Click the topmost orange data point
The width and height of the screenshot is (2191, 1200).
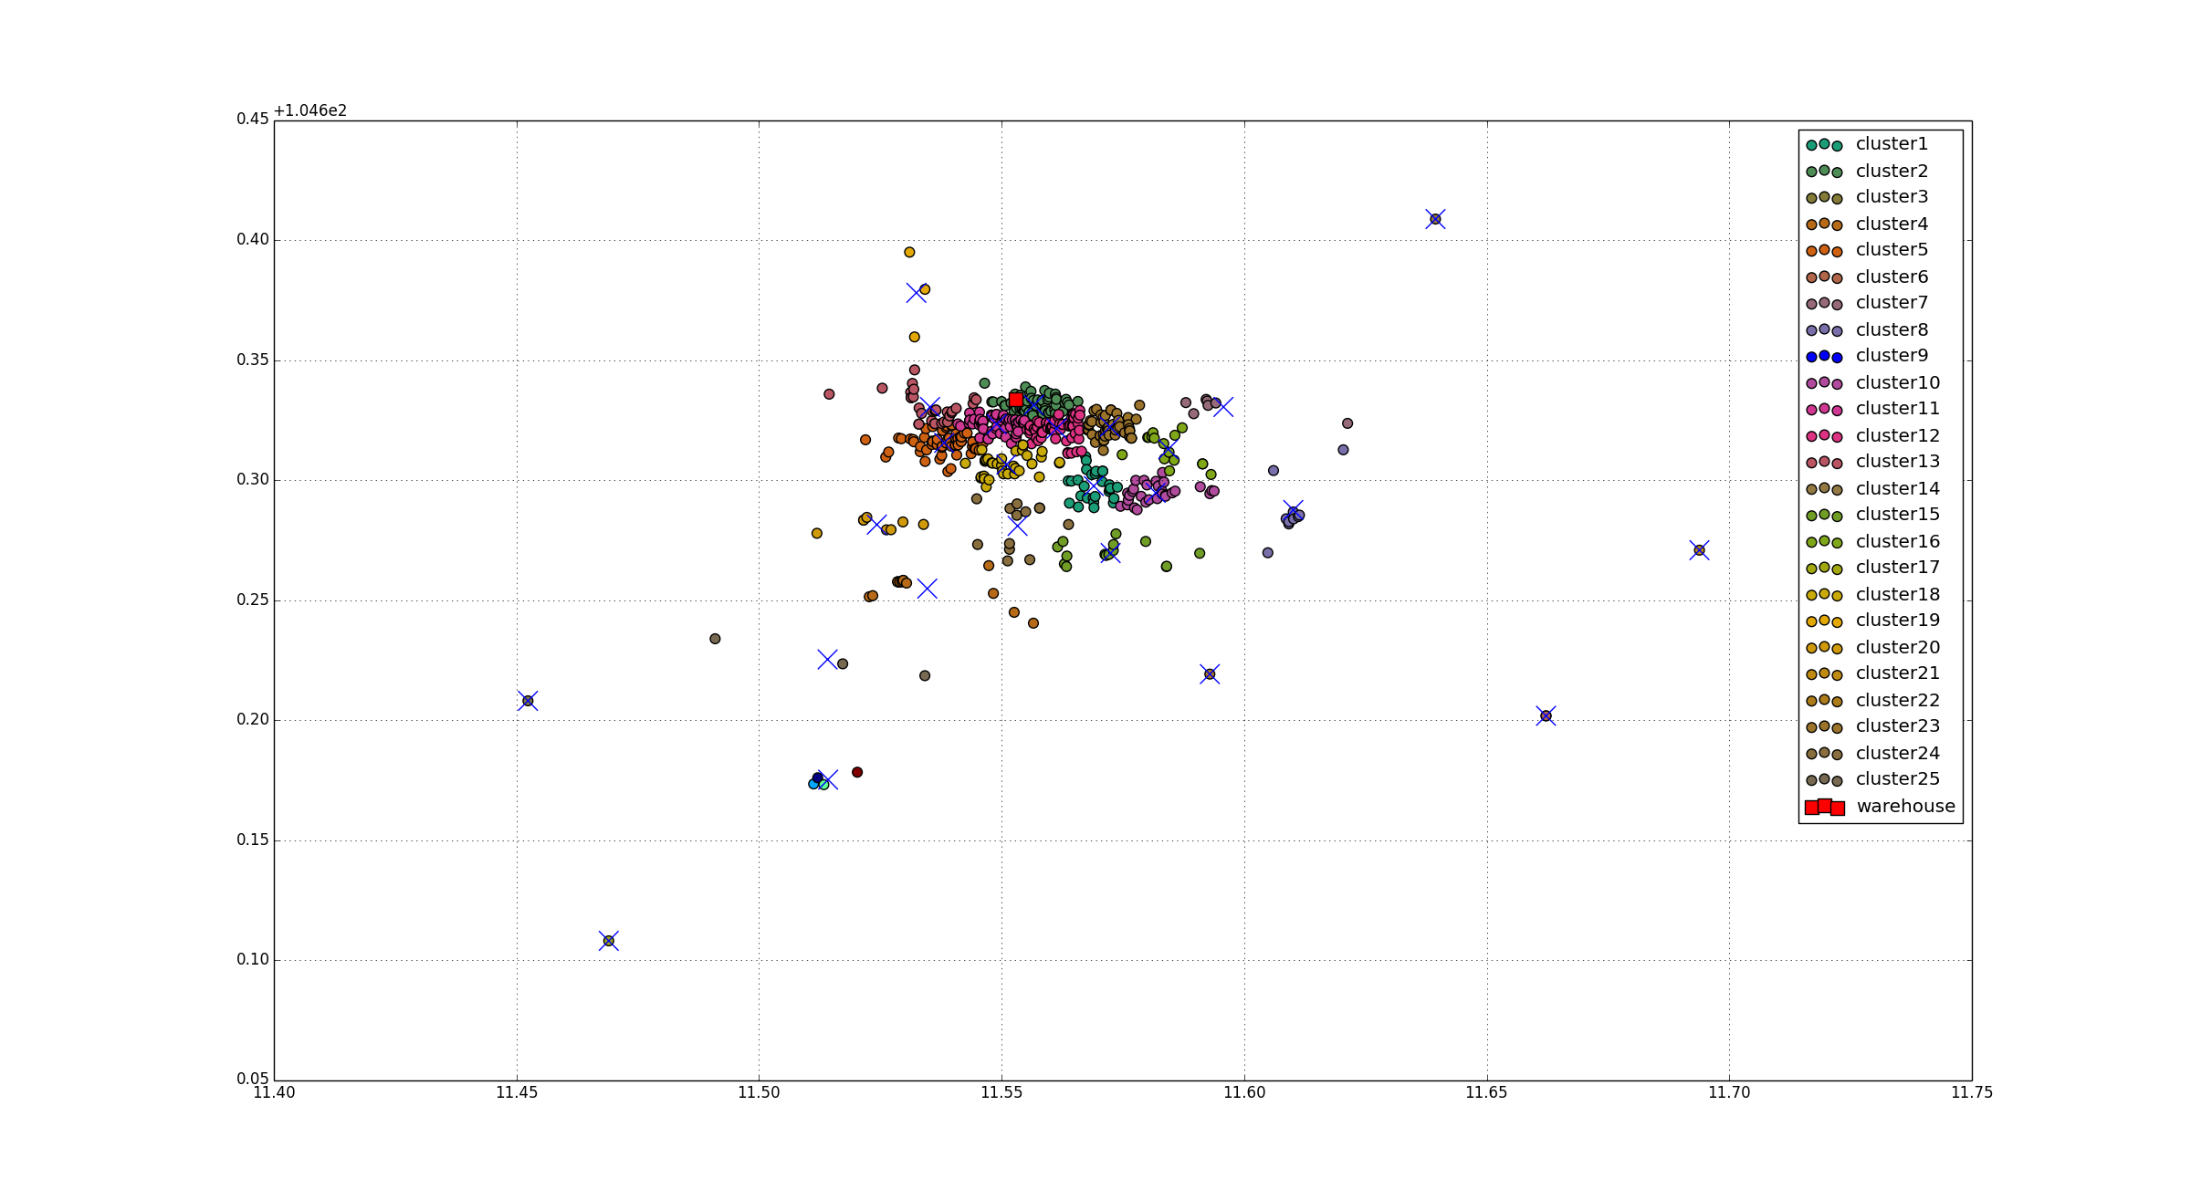click(x=909, y=252)
